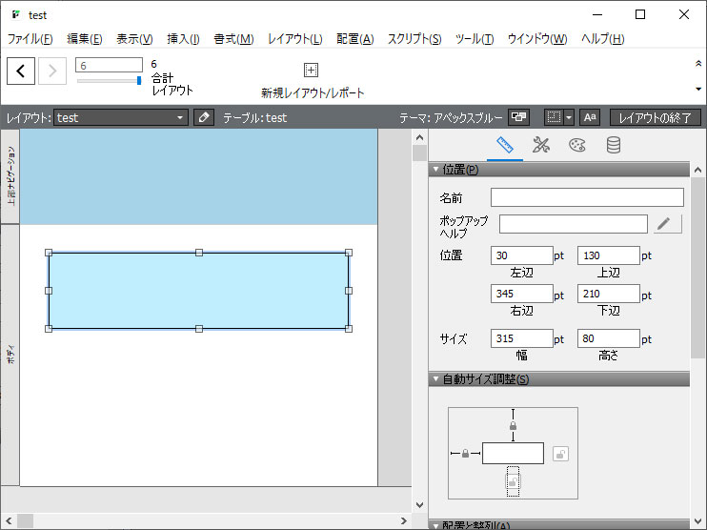This screenshot has height=530, width=707.
Task: Click the ポップアップヘルプ input field
Action: (573, 224)
